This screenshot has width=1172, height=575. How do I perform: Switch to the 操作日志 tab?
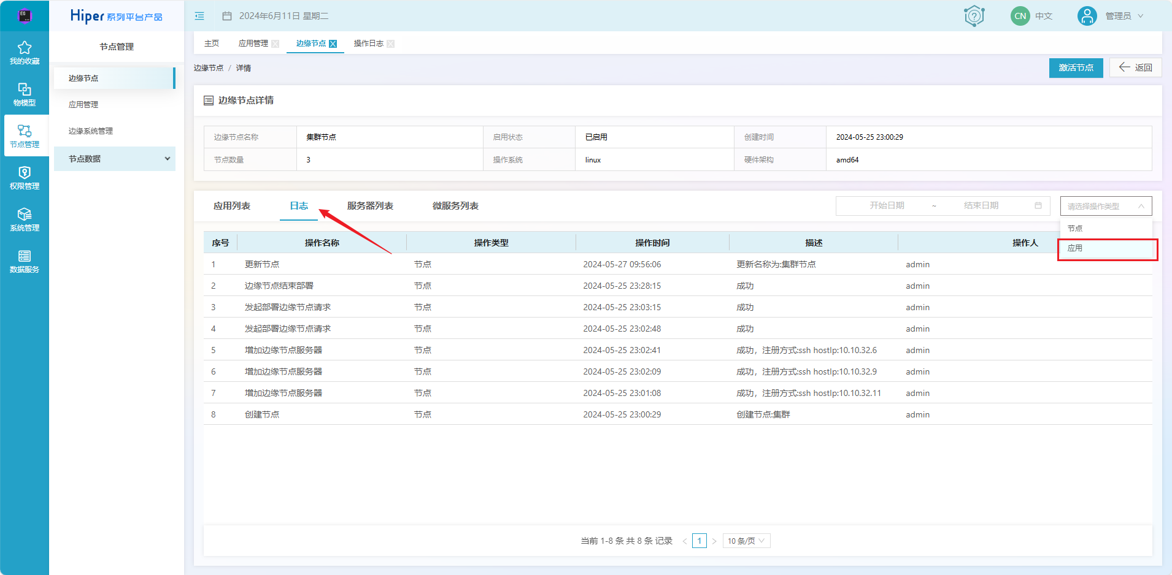point(369,44)
